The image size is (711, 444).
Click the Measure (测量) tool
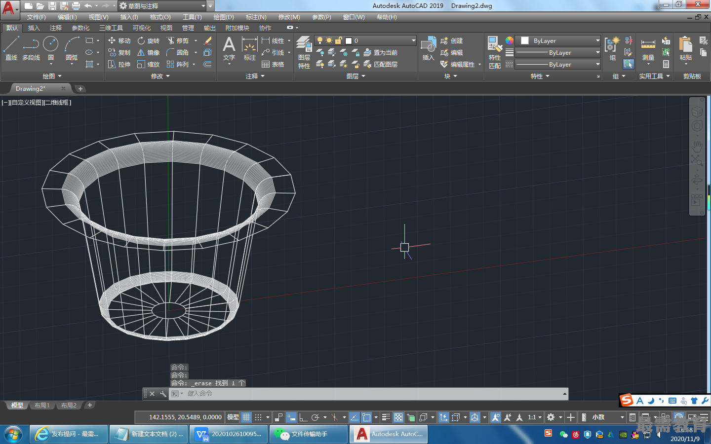coord(648,48)
